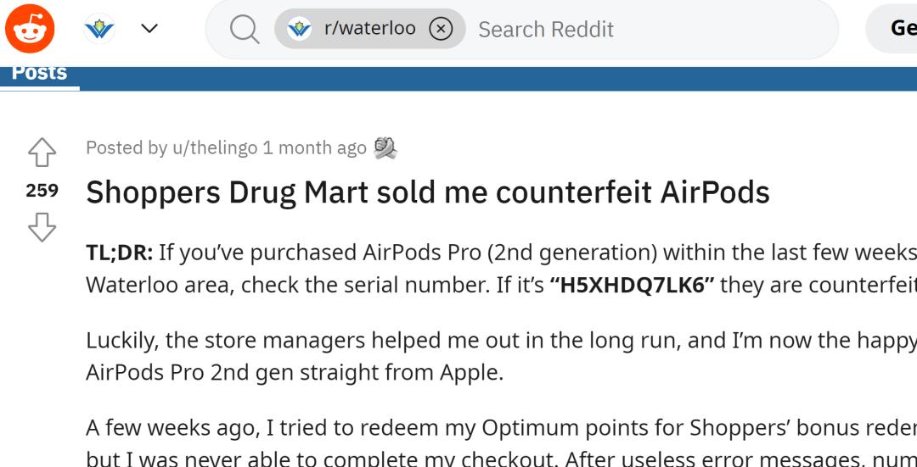Image resolution: width=917 pixels, height=467 pixels.
Task: Open u/thelingo's user profile link
Action: [x=214, y=147]
